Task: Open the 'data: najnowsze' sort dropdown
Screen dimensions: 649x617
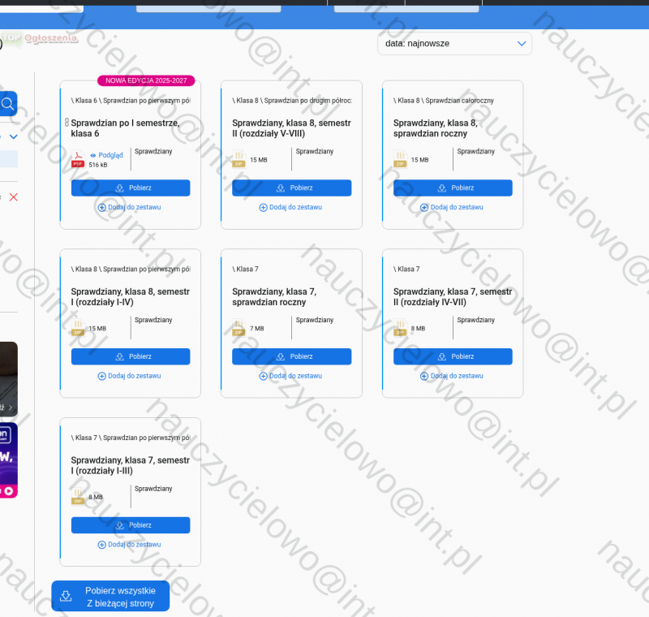Action: pos(454,44)
